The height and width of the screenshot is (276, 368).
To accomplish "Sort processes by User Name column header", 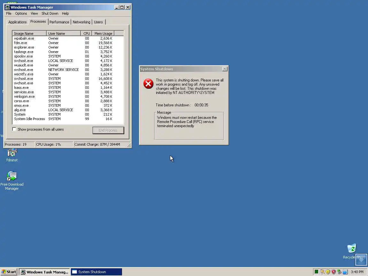I will pyautogui.click(x=63, y=33).
